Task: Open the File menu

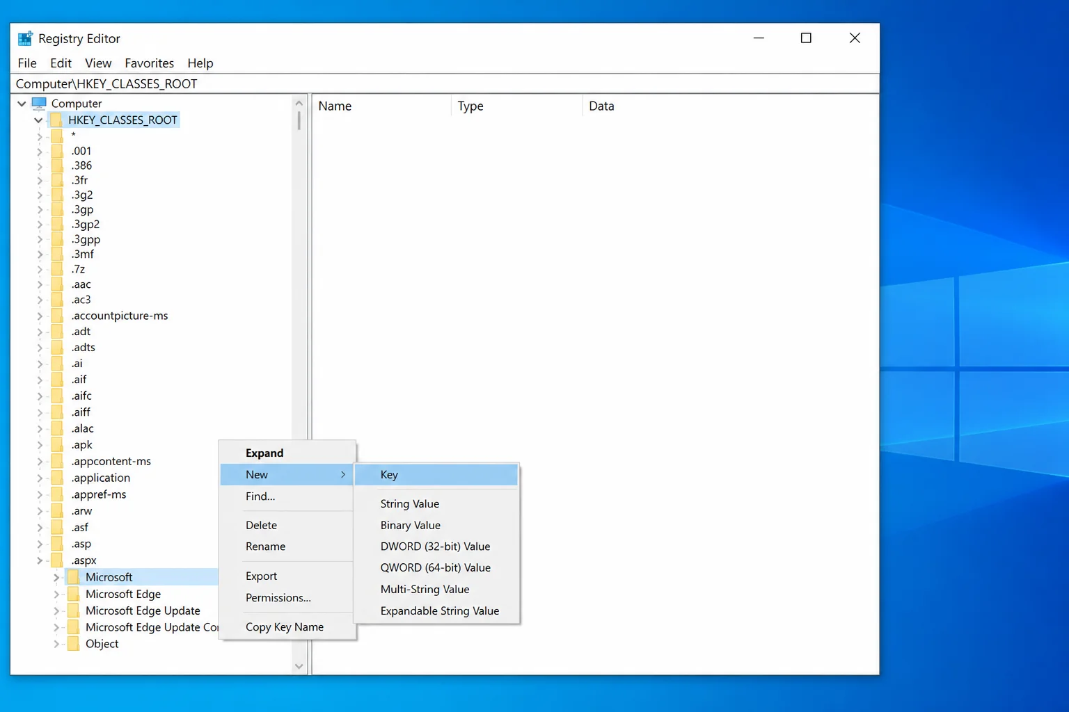Action: (x=27, y=63)
